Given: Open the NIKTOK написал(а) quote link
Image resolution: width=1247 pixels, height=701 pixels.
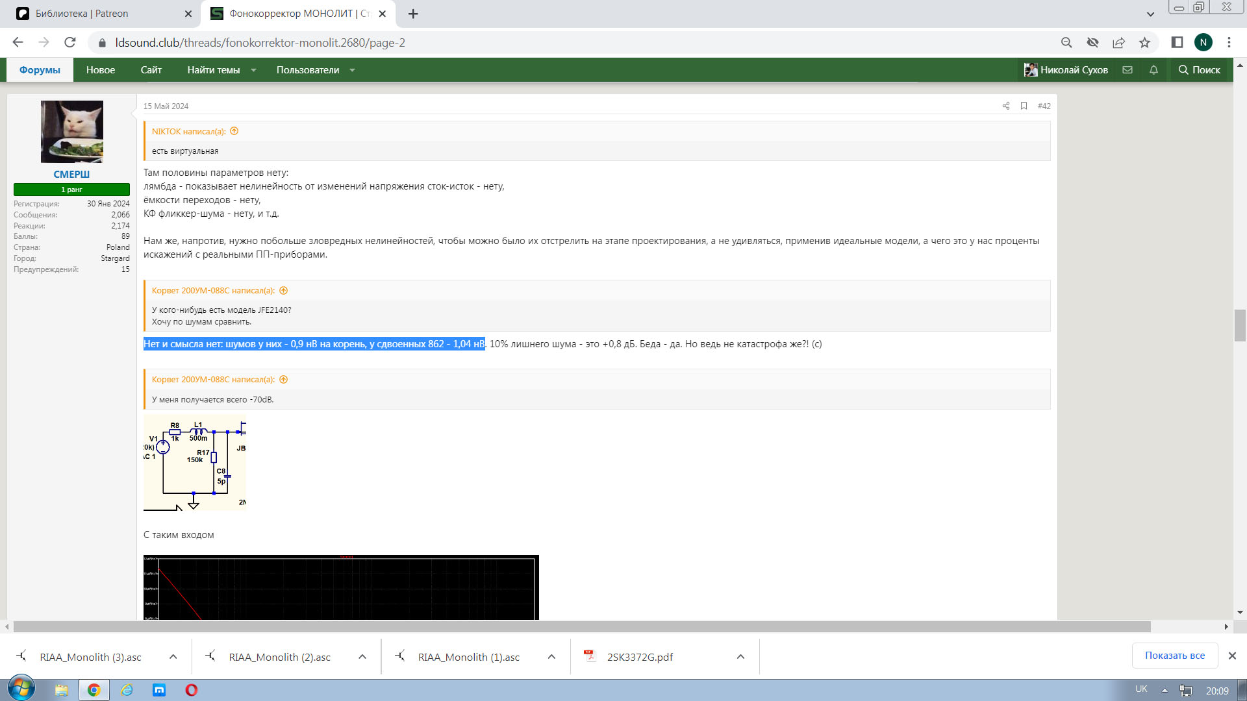Looking at the screenshot, I should [x=189, y=131].
